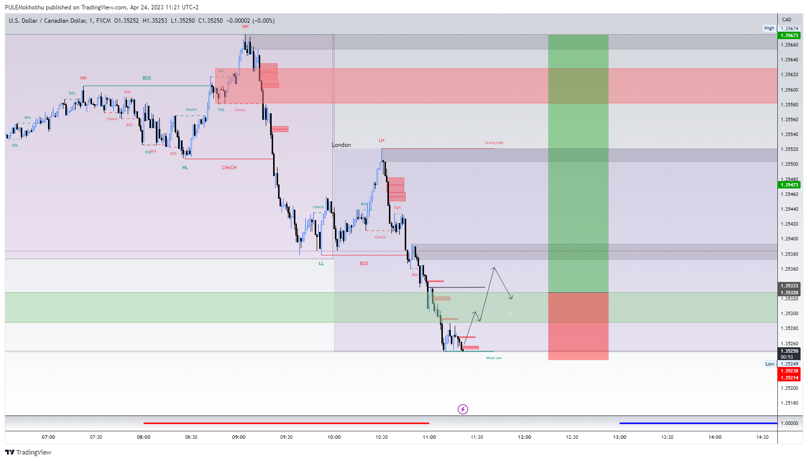
Task: Select the London session label
Action: click(x=341, y=145)
